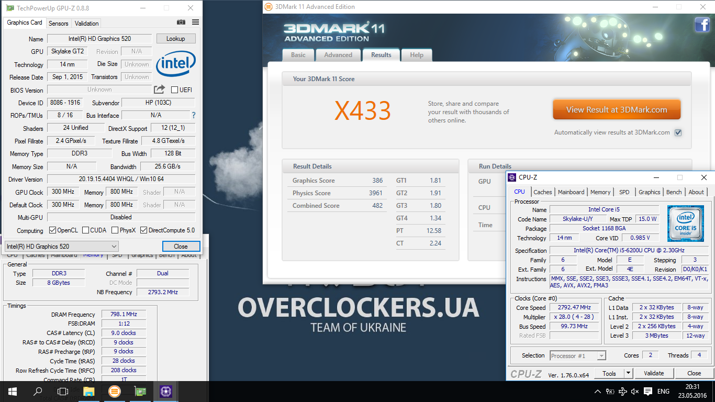This screenshot has width=715, height=402.
Task: Switch to CPU-Z taskbar icon
Action: click(165, 391)
